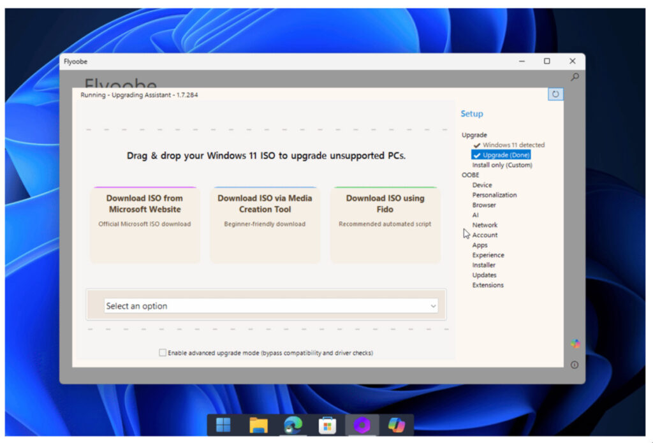Click the purple Flyoobe taskbar icon
This screenshot has width=653, height=443.
(362, 425)
